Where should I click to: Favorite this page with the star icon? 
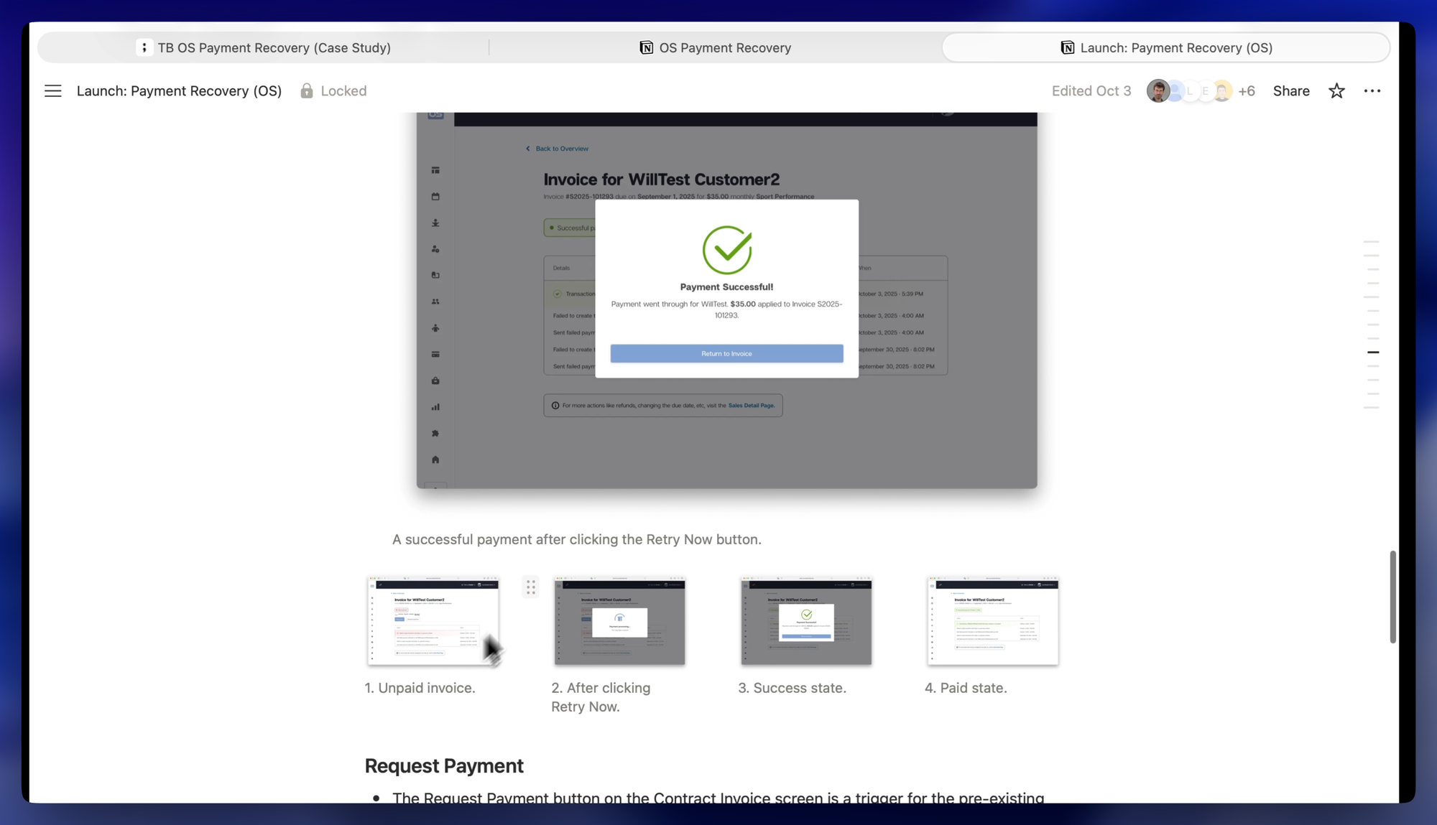1336,91
